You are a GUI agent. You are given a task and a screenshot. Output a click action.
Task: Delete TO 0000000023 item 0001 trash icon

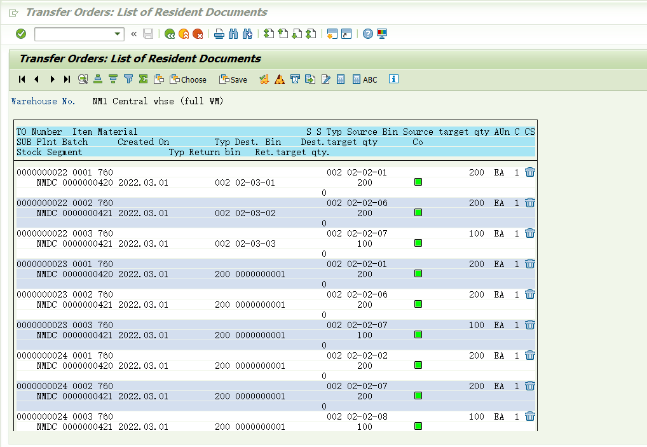[530, 264]
